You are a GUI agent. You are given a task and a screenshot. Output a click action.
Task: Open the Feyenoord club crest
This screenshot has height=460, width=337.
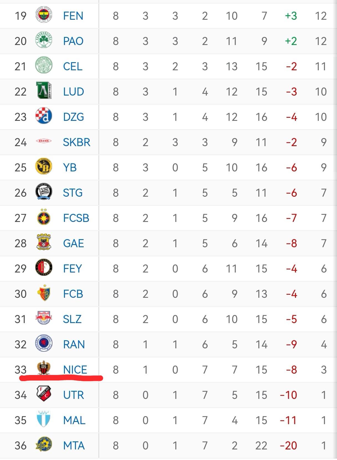click(x=44, y=267)
